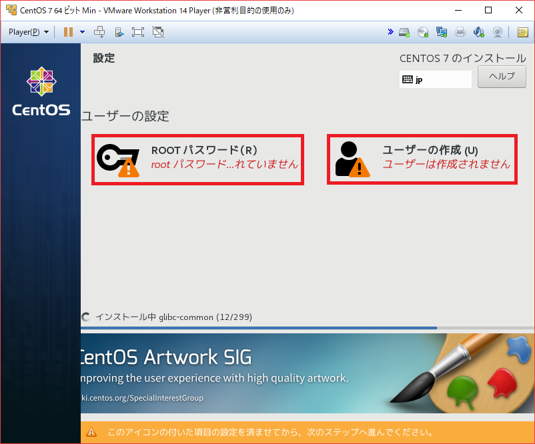Image resolution: width=535 pixels, height=444 pixels.
Task: Expand the power options dropdown arrow
Action: point(82,32)
